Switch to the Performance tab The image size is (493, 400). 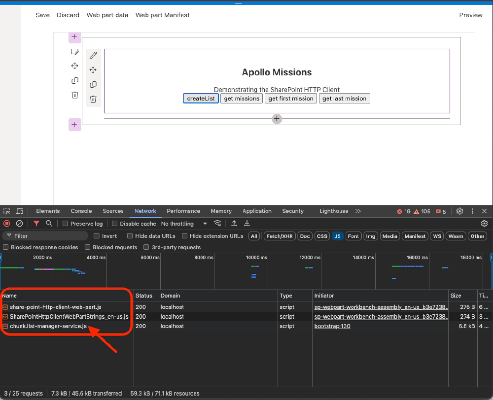(x=183, y=211)
